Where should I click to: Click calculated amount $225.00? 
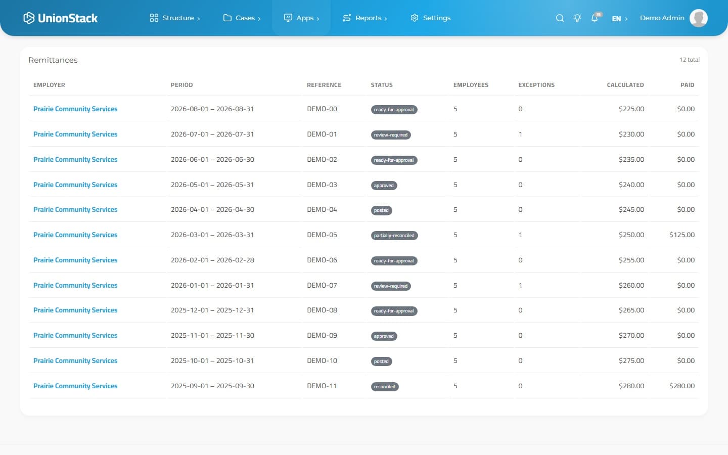pos(631,109)
